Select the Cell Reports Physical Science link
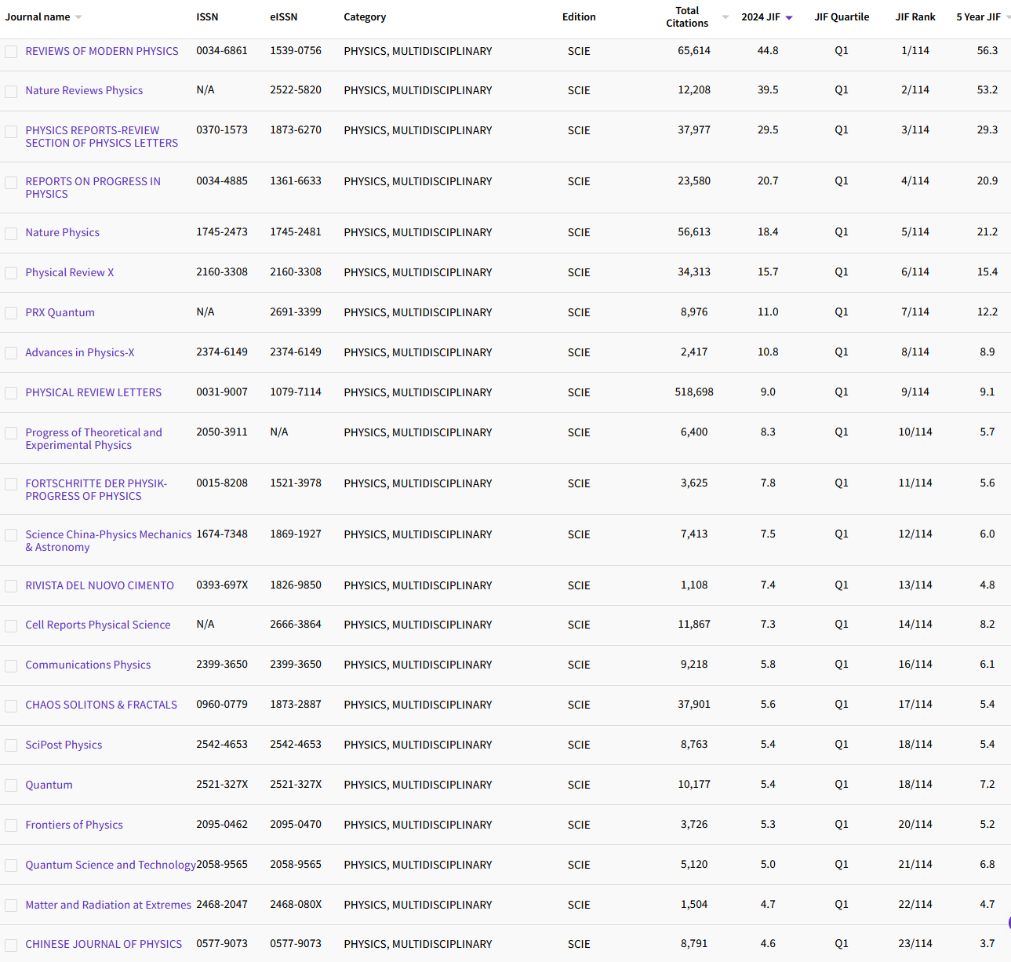Image resolution: width=1011 pixels, height=962 pixels. click(x=97, y=625)
